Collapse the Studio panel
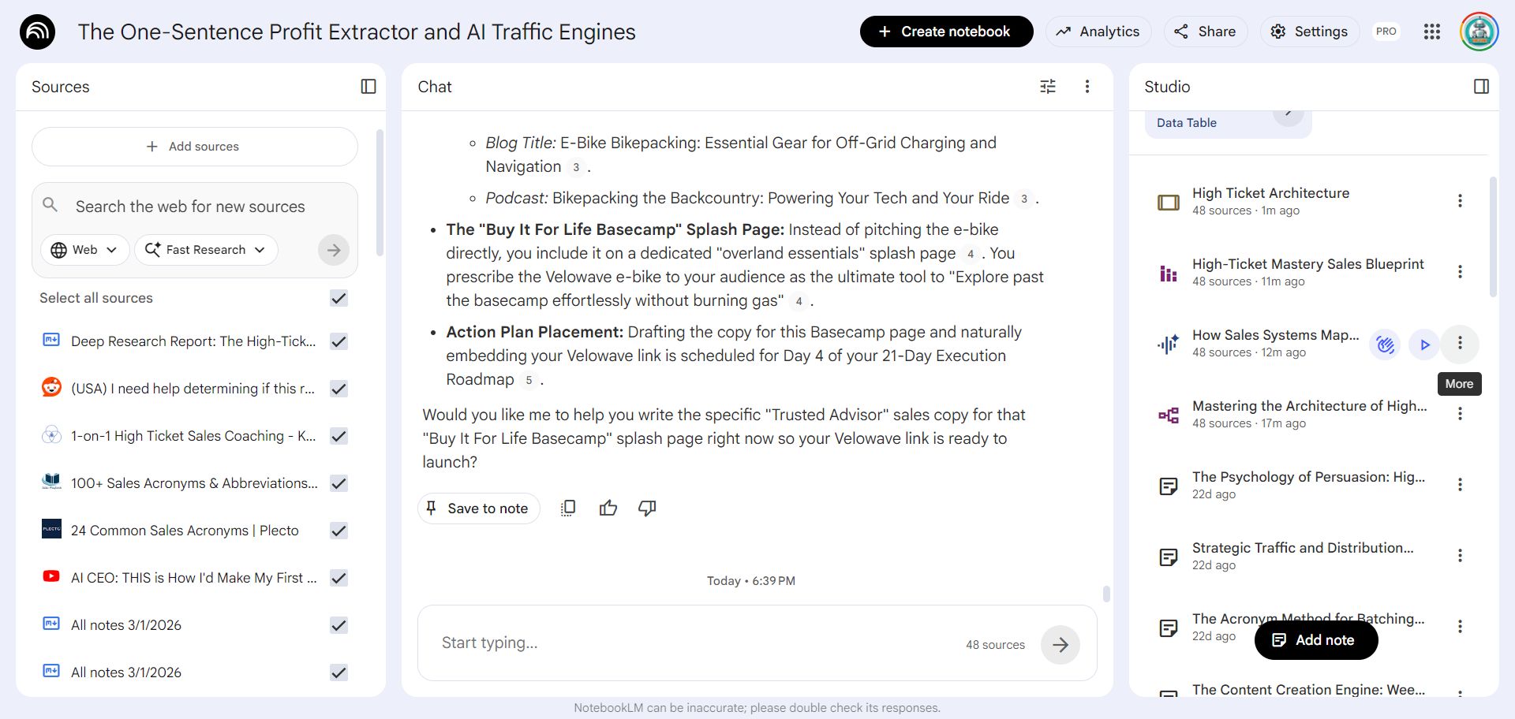1515x719 pixels. (x=1481, y=87)
